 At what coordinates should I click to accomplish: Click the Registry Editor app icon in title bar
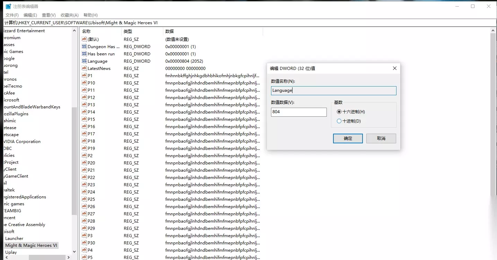tap(8, 6)
